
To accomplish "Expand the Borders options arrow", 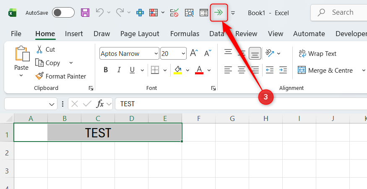I will pyautogui.click(x=165, y=70).
